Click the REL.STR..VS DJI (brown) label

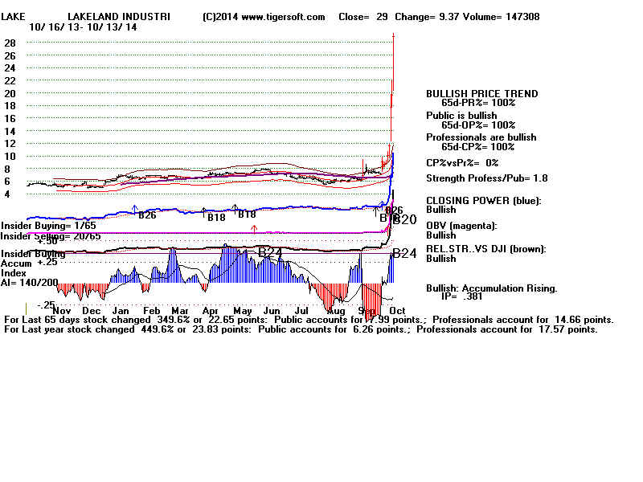tap(486, 249)
